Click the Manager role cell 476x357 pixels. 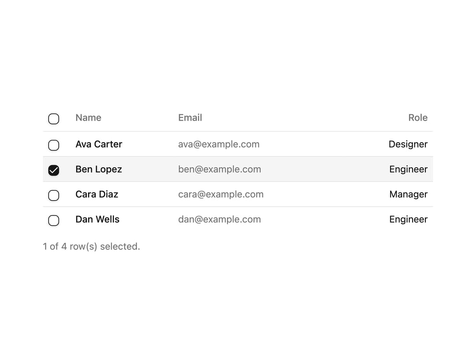tap(408, 194)
